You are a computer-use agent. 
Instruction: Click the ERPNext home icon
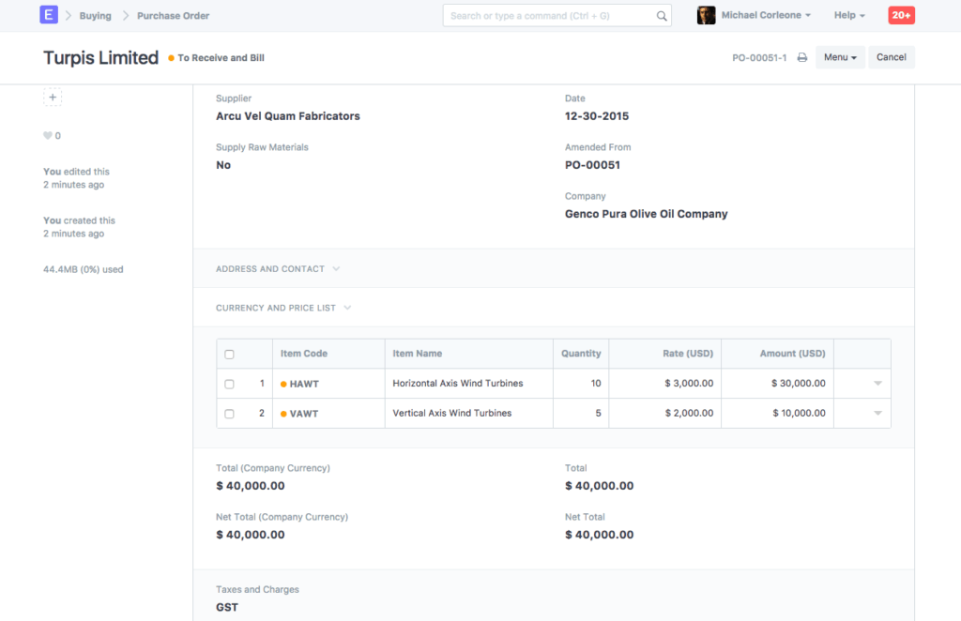(x=48, y=14)
